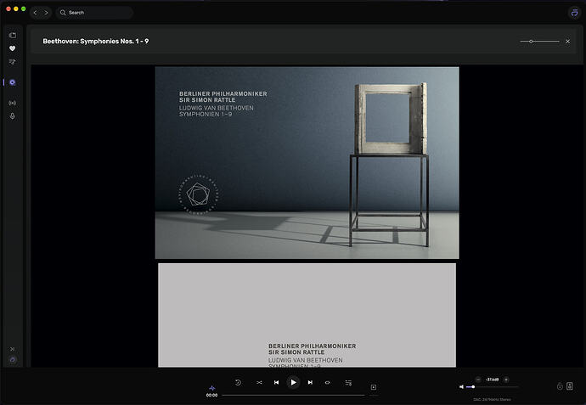Screen dimensions: 586x405
Task: Open the mini player square icon
Action: [374, 387]
